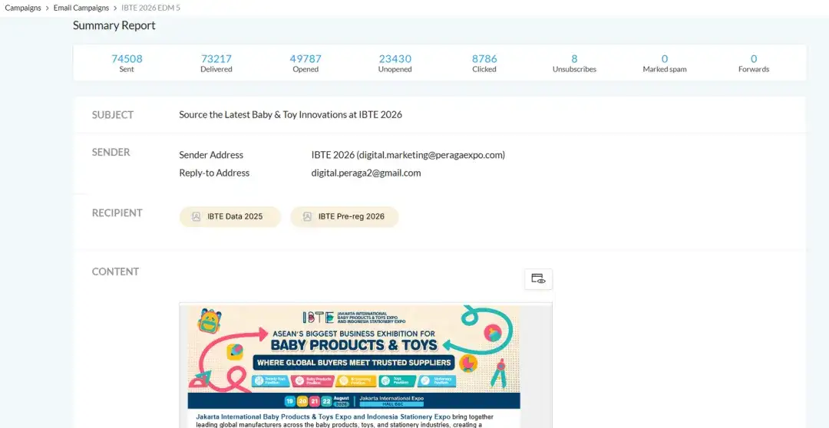
Task: Click the Summary Report heading
Action: (114, 25)
